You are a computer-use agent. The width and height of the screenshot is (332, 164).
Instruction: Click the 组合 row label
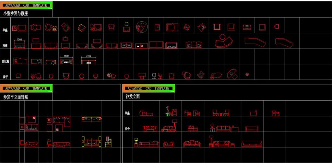point(127,129)
